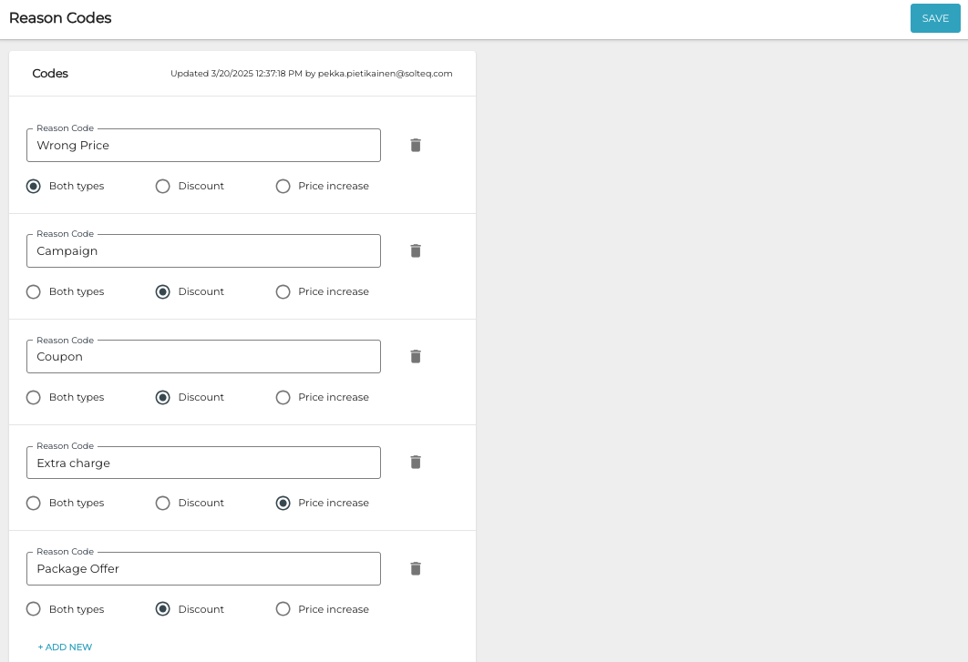968x662 pixels.
Task: Remove the Coupon reason code
Action: (416, 356)
